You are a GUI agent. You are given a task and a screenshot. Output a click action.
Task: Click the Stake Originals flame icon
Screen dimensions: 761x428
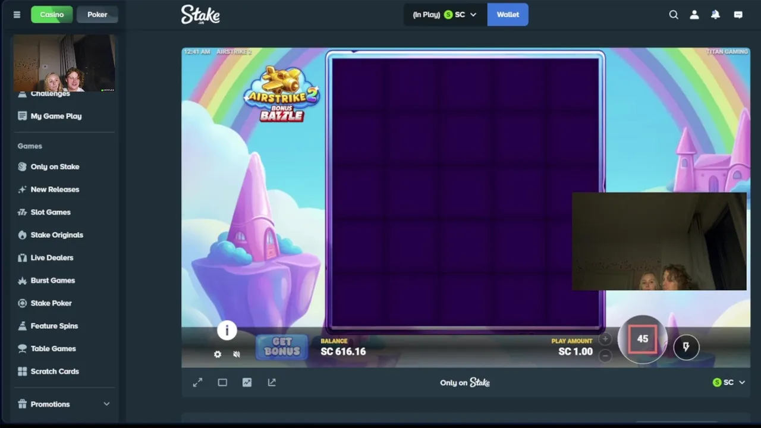(22, 235)
